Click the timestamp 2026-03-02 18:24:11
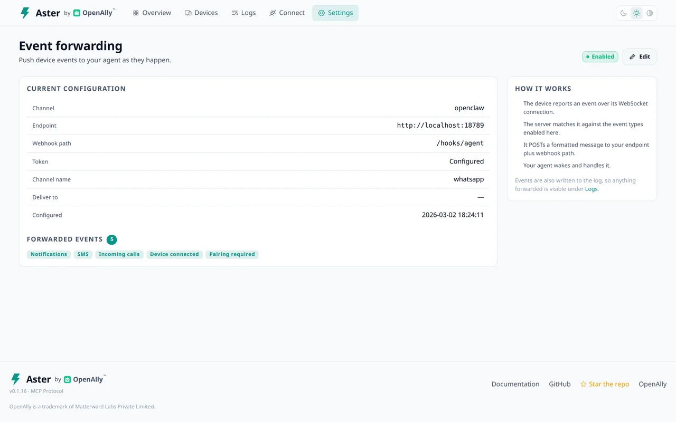676x422 pixels. point(453,215)
